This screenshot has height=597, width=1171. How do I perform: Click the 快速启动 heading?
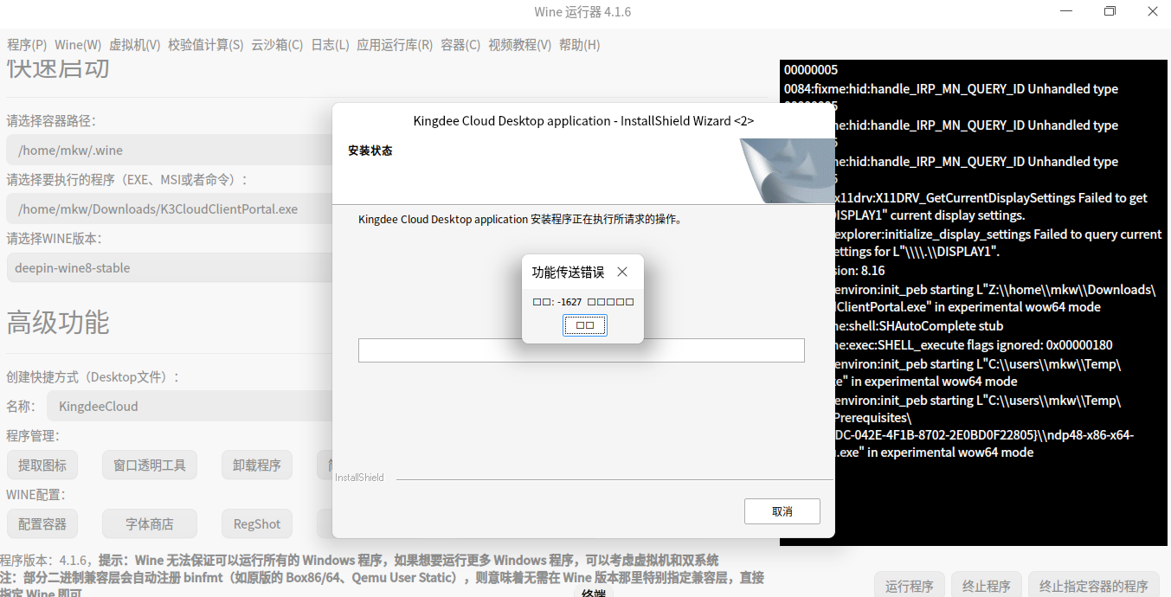coord(58,68)
